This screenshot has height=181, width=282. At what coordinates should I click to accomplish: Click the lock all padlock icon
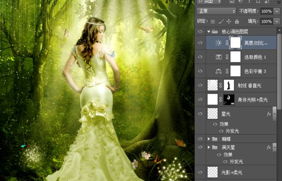click(237, 21)
